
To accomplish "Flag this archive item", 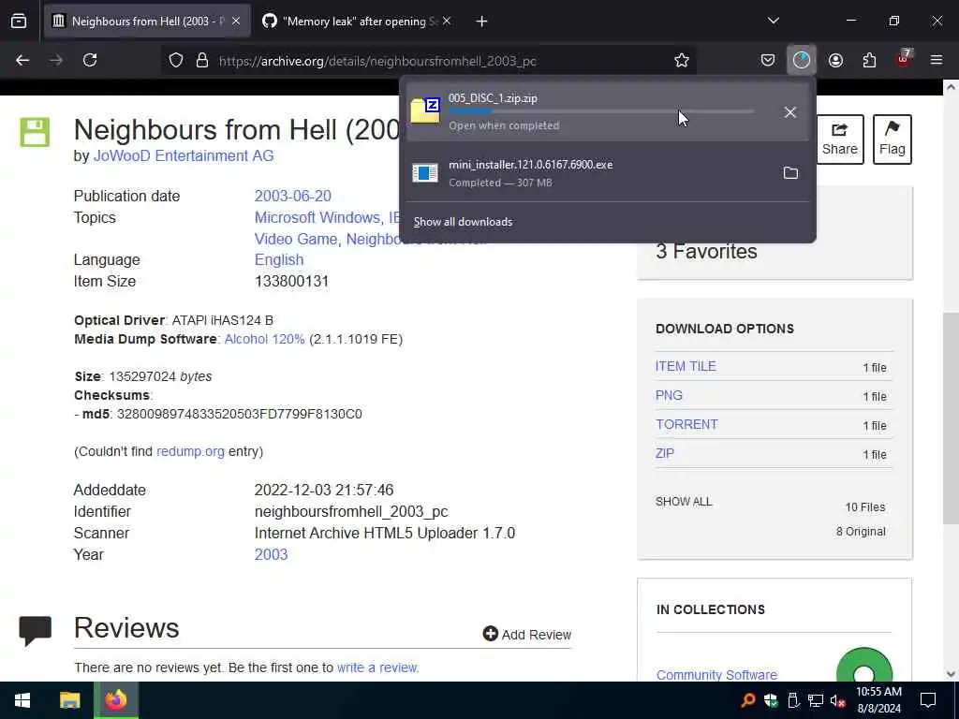I will coord(893,139).
